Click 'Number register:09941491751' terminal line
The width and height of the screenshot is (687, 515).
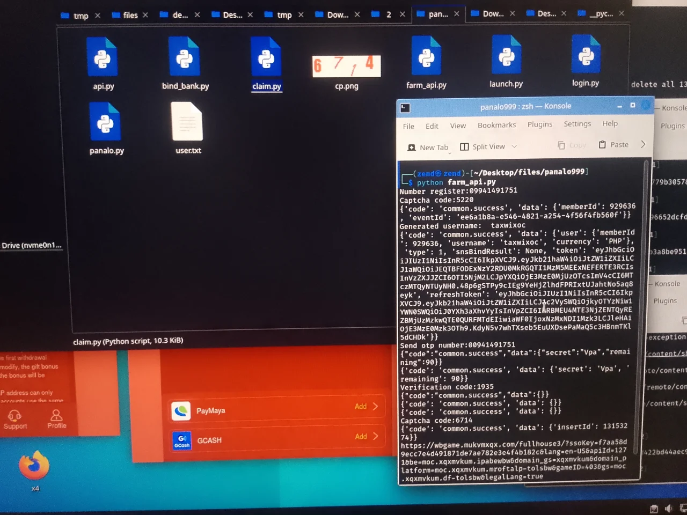[x=458, y=191]
